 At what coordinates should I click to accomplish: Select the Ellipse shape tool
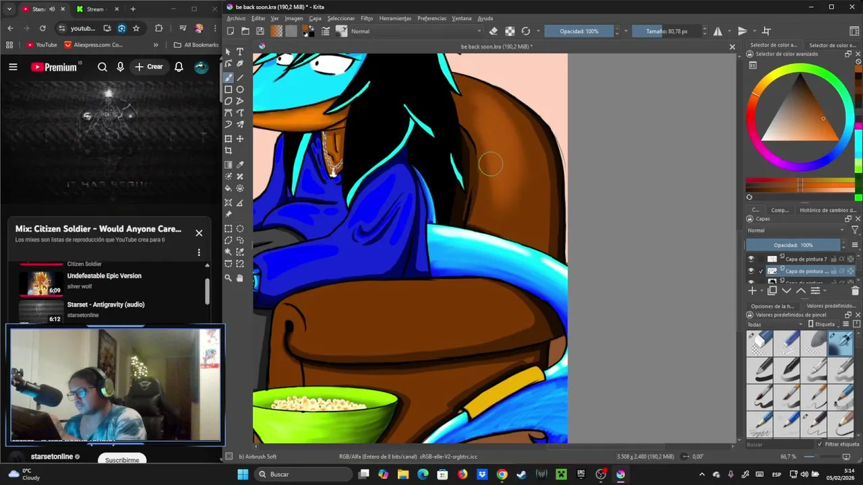pos(240,90)
